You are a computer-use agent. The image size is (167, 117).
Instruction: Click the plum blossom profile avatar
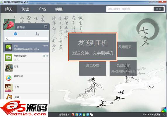pos(9,24)
